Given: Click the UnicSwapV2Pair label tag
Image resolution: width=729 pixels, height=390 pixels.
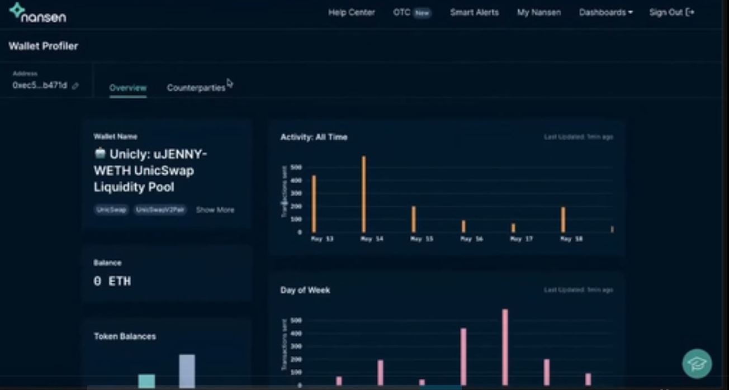Looking at the screenshot, I should [161, 210].
